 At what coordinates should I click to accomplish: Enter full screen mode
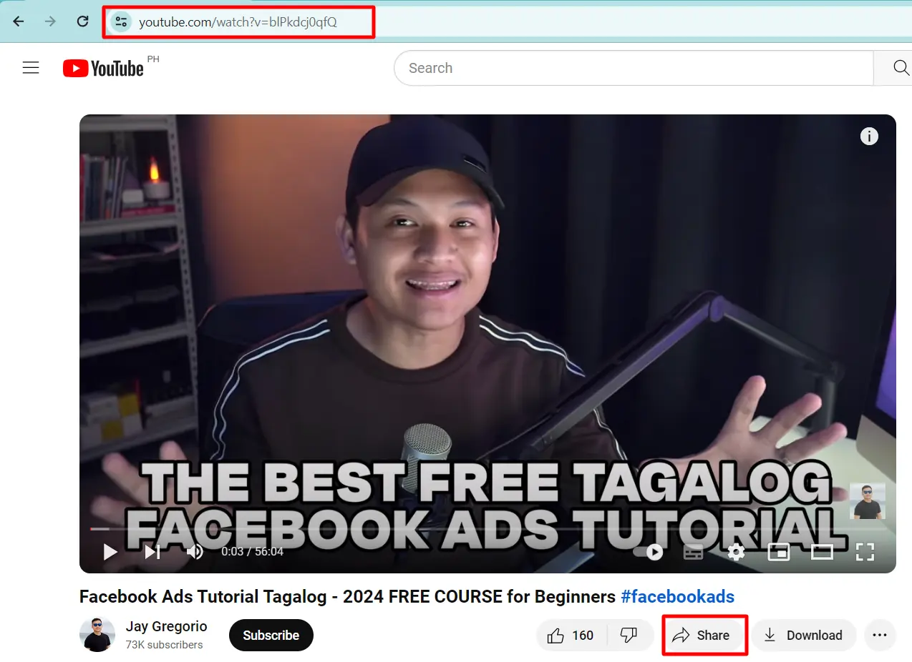[865, 552]
